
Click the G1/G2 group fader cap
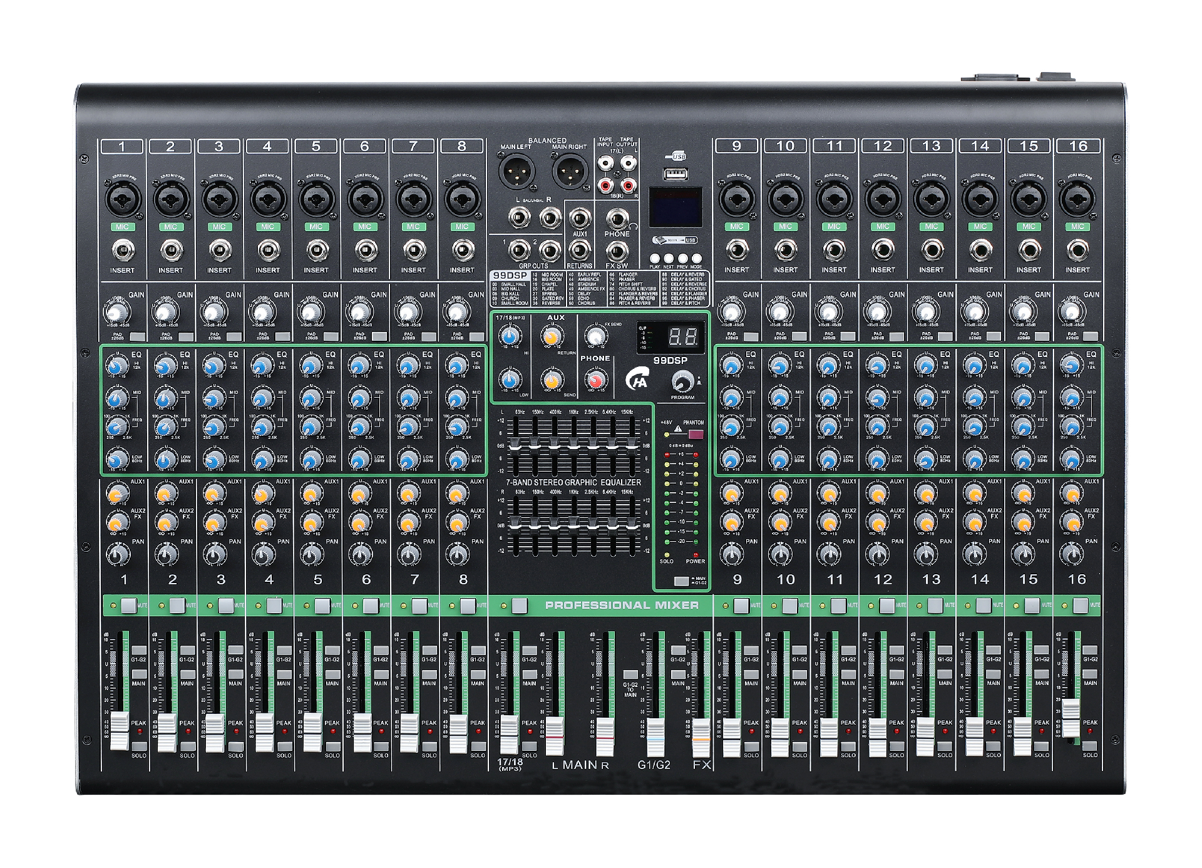coord(655,736)
